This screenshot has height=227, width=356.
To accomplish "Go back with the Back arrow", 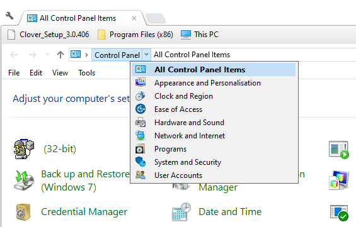I will coord(14,55).
